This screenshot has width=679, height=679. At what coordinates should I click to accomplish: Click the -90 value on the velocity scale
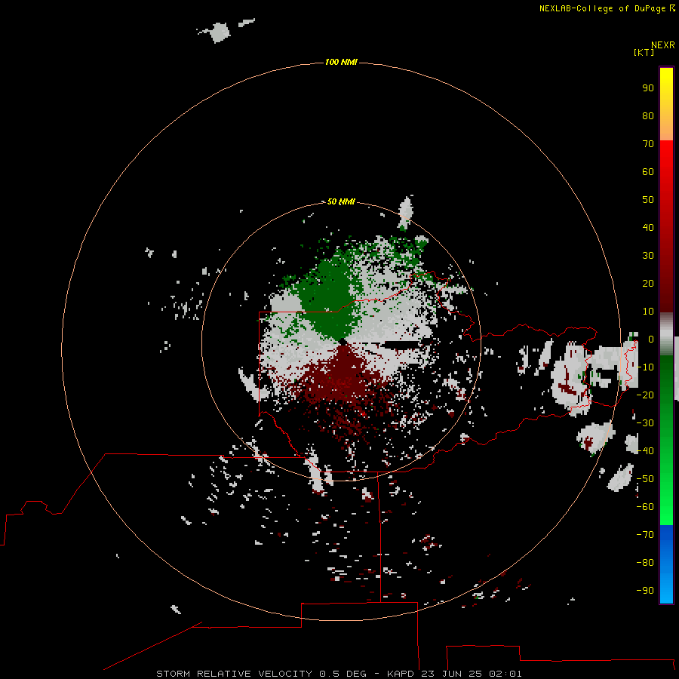[645, 591]
